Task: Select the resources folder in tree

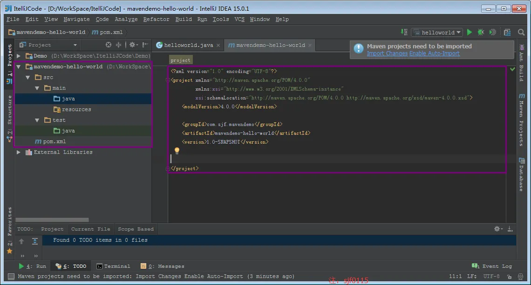Action: 72,109
